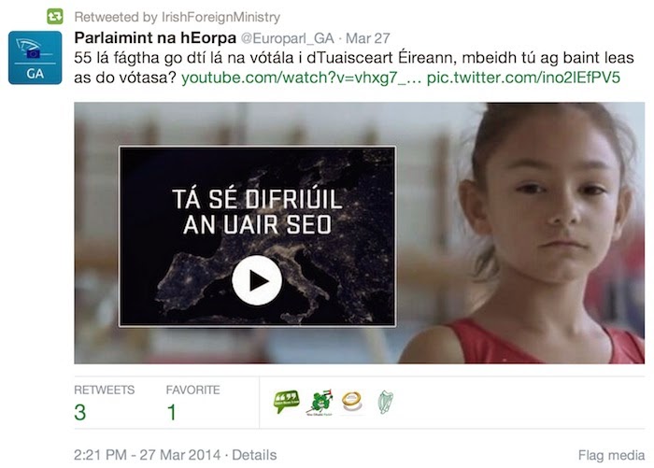
Task: Open IrishForeignMinistry retweeter profile
Action: pyautogui.click(x=220, y=17)
